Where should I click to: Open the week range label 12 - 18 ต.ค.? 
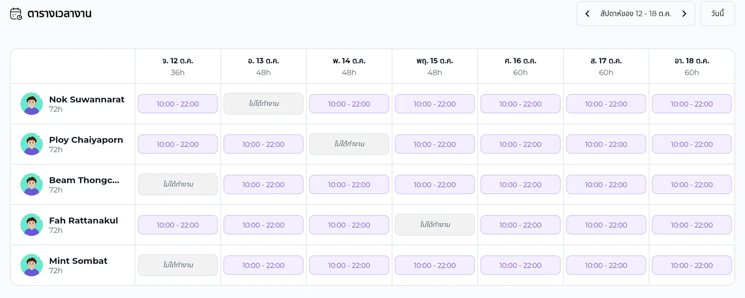coord(636,14)
